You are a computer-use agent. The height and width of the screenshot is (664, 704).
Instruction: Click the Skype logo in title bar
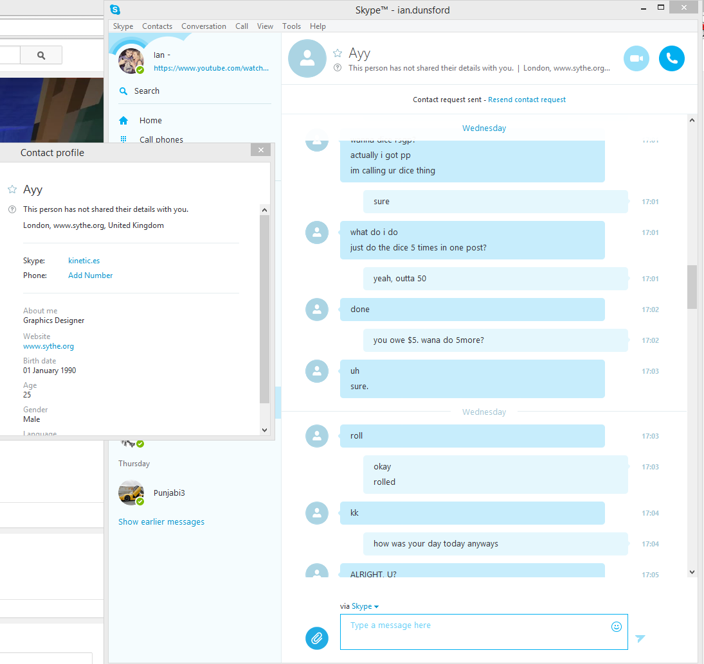click(x=115, y=10)
